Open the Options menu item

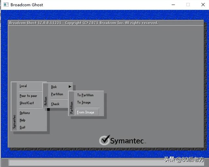pyautogui.click(x=25, y=113)
